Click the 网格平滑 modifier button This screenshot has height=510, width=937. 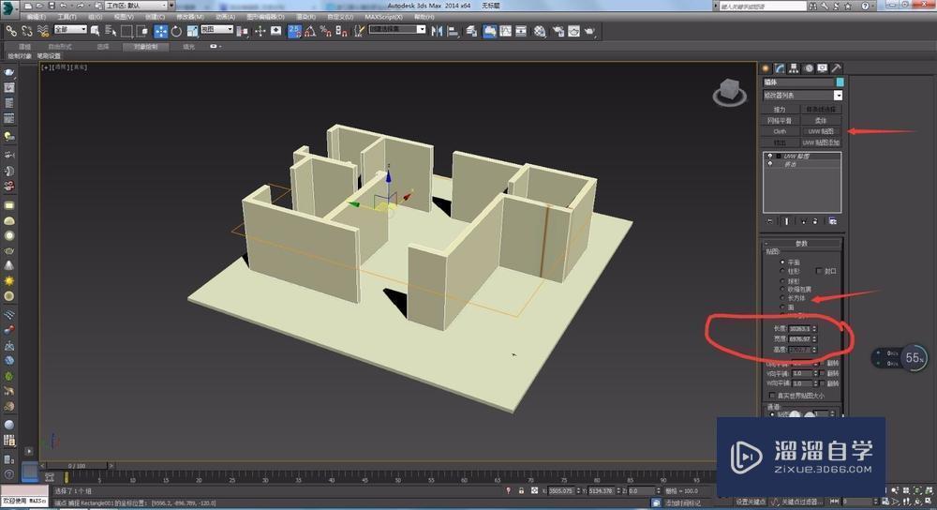pyautogui.click(x=780, y=120)
